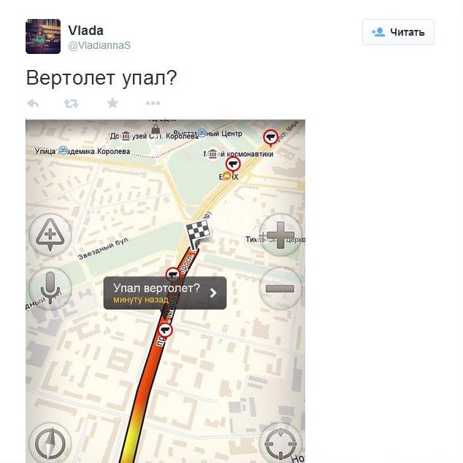463x463 pixels.
Task: Click the Vlada display name
Action: 85,31
